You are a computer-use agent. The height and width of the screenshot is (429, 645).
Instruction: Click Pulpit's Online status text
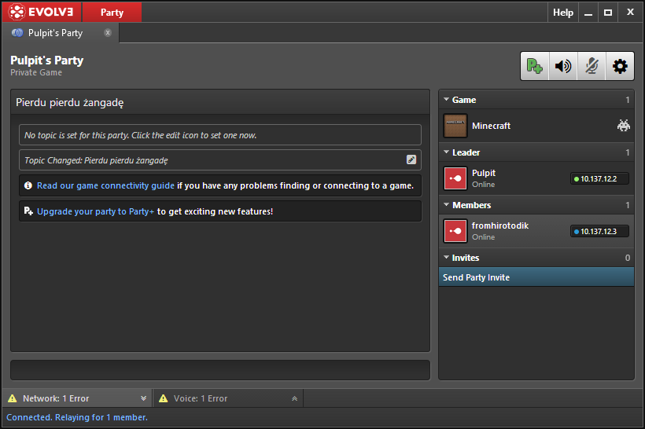483,185
